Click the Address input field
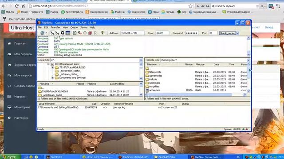 pos(132,33)
